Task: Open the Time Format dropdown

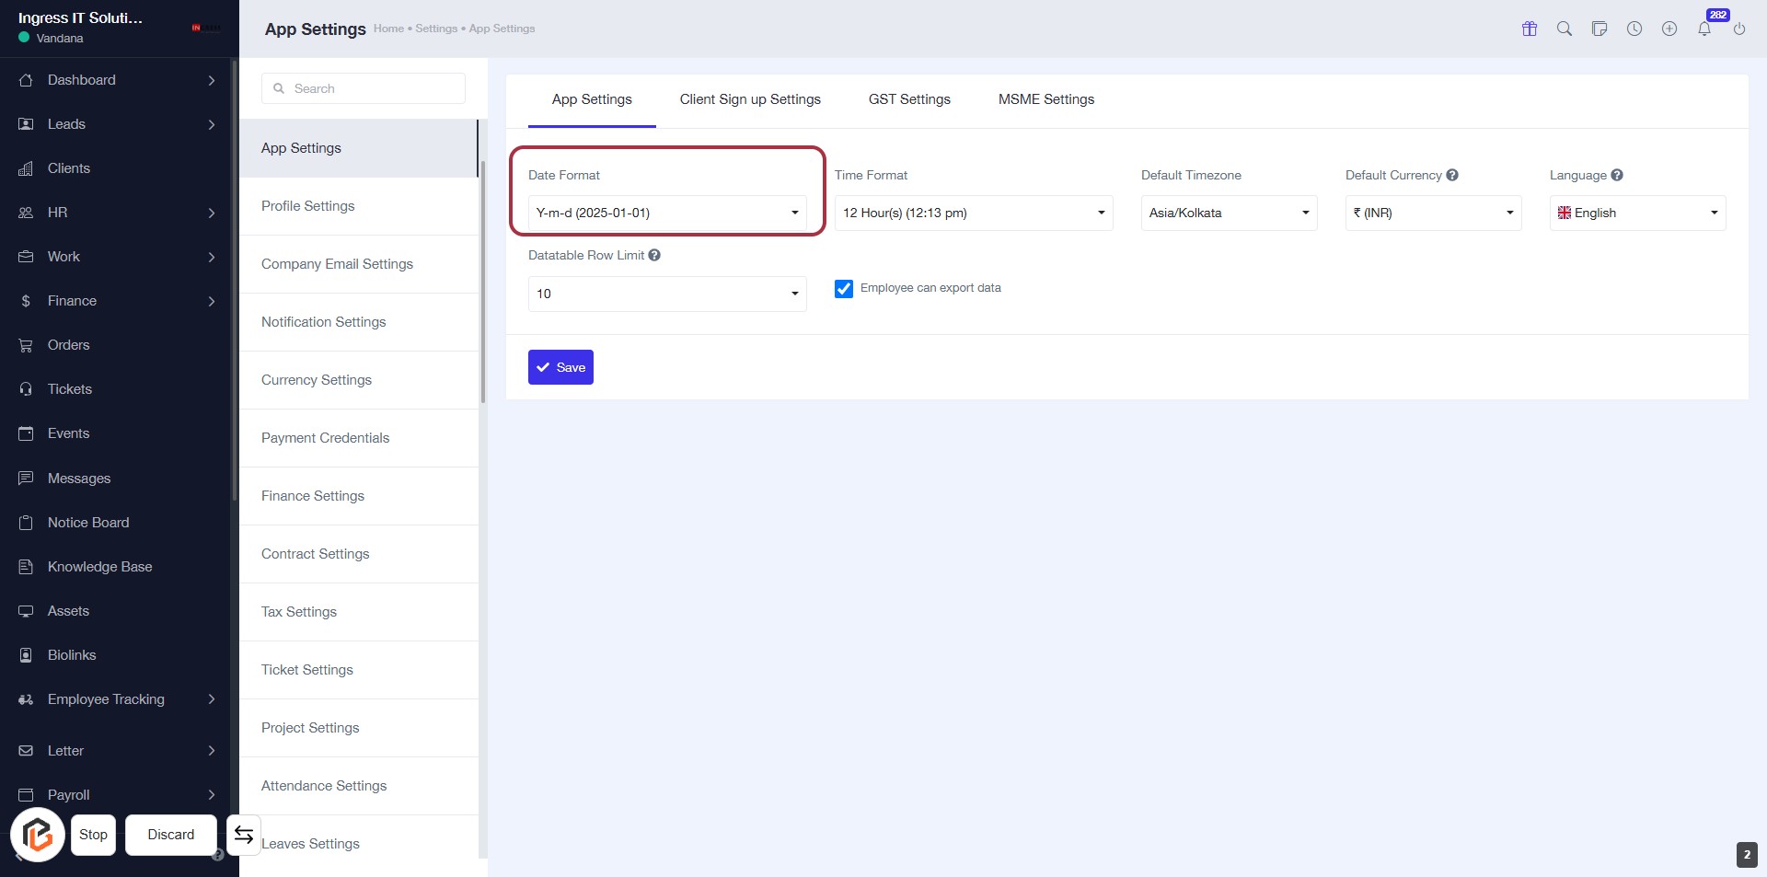Action: 974,213
